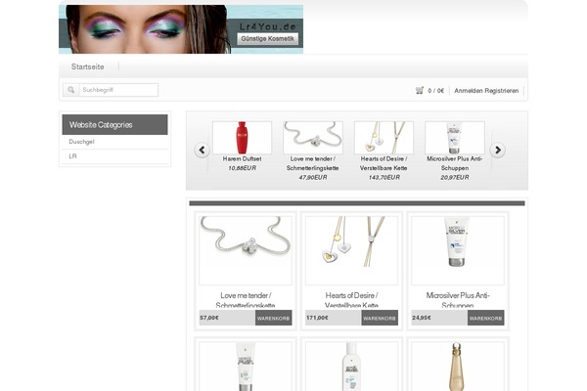Open Love me tender grid product image
This screenshot has width=587, height=391.
pos(246,250)
